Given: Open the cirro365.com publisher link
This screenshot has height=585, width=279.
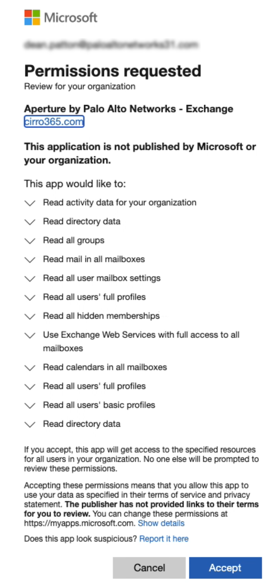Looking at the screenshot, I should click(x=54, y=122).
